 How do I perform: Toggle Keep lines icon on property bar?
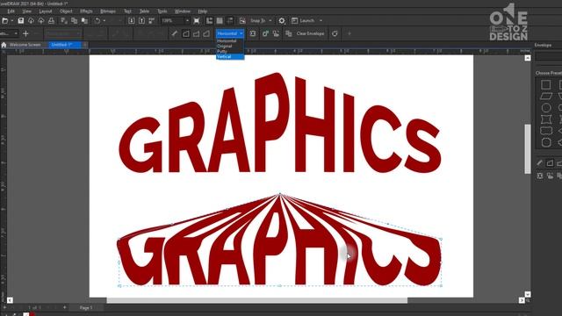(x=253, y=33)
